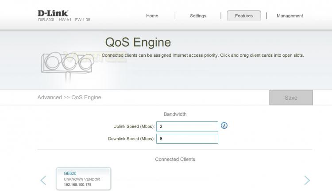
Task: Open the Management menu
Action: click(x=290, y=16)
